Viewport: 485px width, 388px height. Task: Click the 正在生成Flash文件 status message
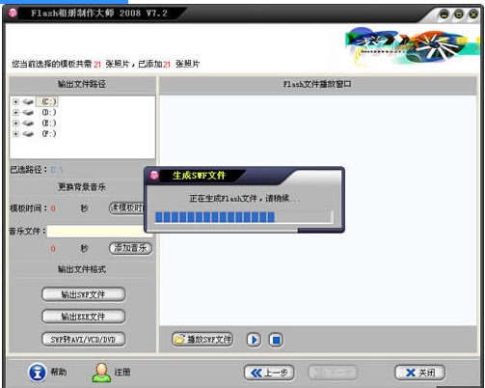(x=244, y=199)
